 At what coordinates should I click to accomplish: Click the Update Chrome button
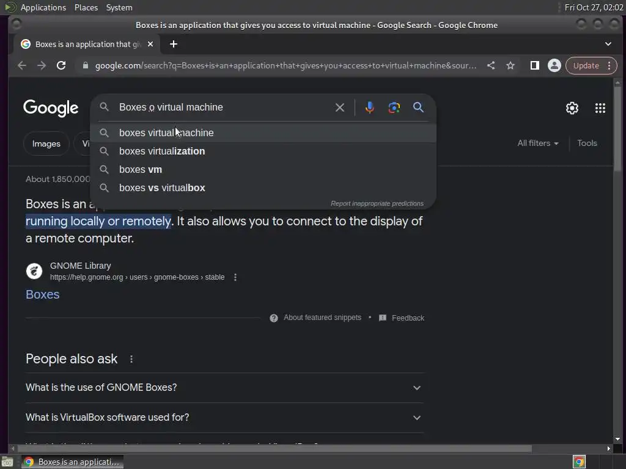(x=586, y=65)
